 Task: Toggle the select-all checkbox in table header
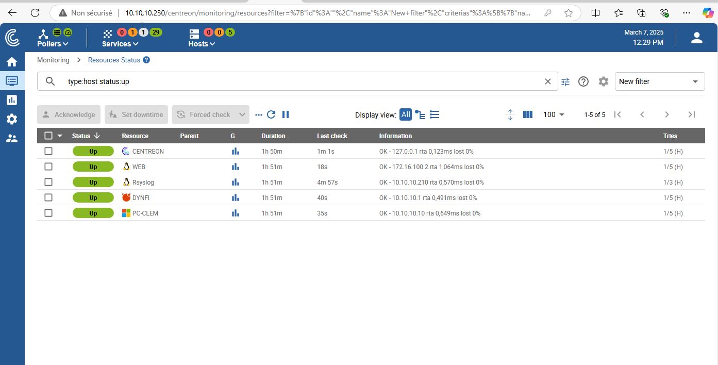48,136
